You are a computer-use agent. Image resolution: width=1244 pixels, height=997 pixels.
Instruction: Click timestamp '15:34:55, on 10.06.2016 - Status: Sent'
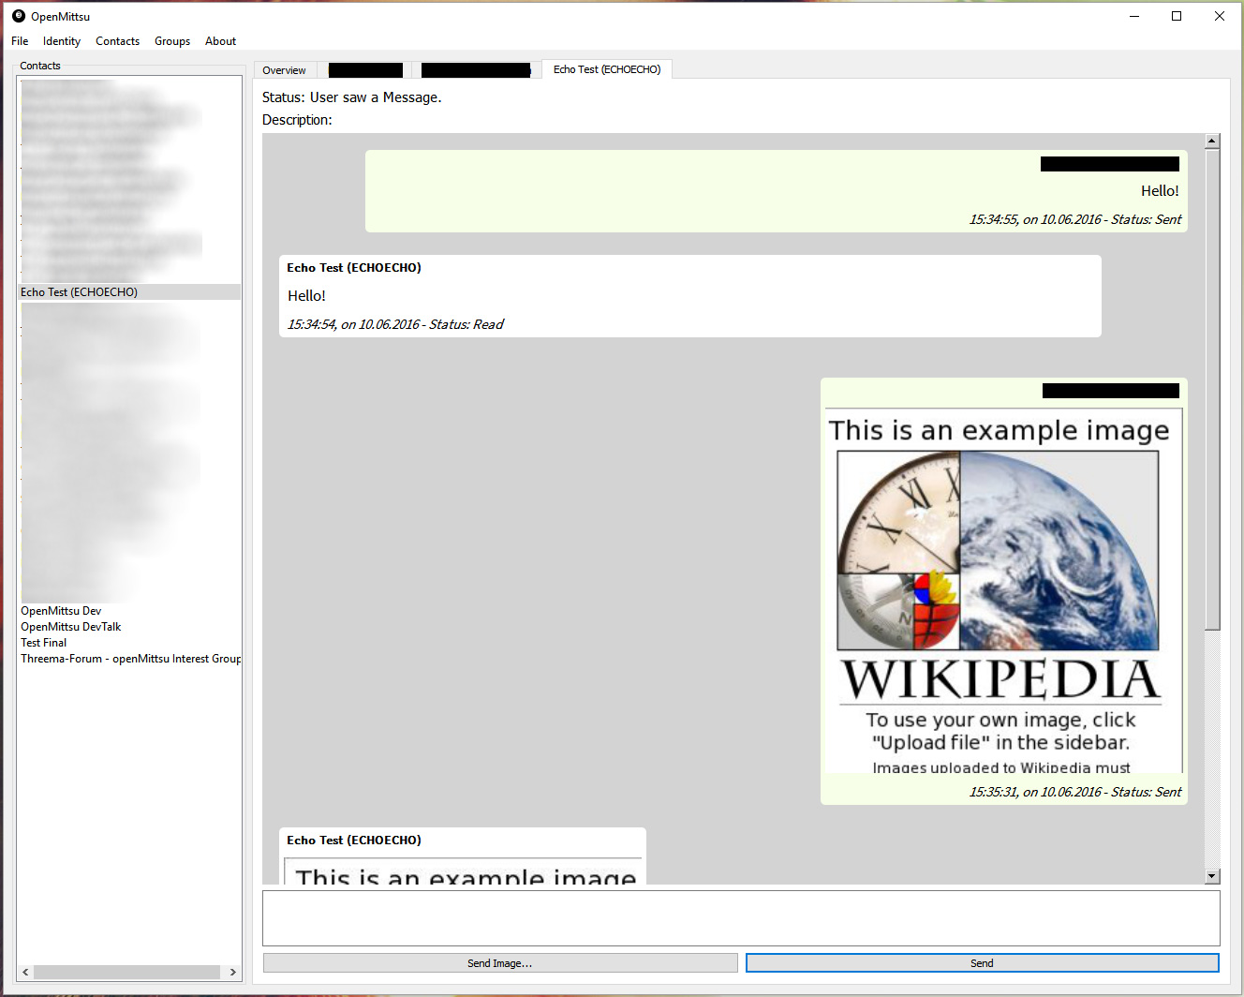coord(1075,219)
